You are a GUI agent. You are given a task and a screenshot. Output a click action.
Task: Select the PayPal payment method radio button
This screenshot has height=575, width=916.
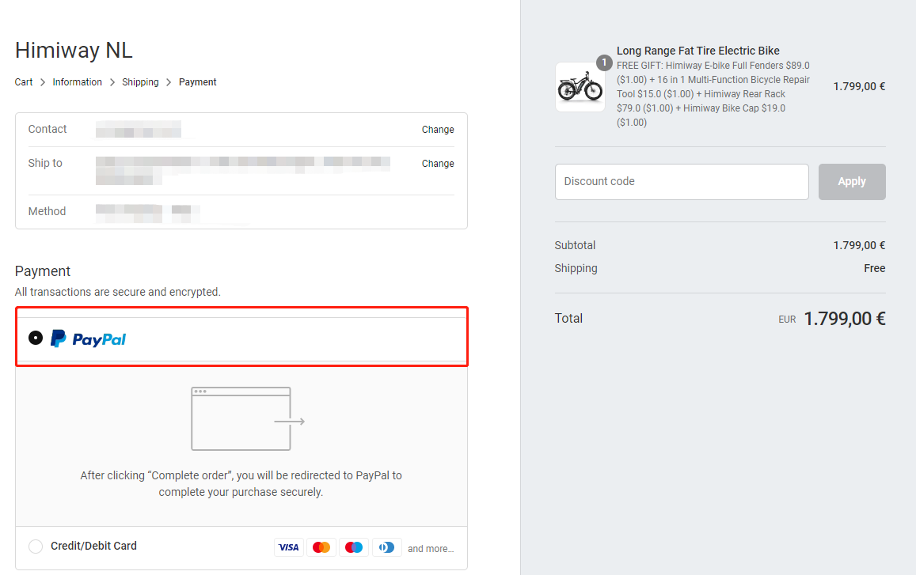[35, 338]
